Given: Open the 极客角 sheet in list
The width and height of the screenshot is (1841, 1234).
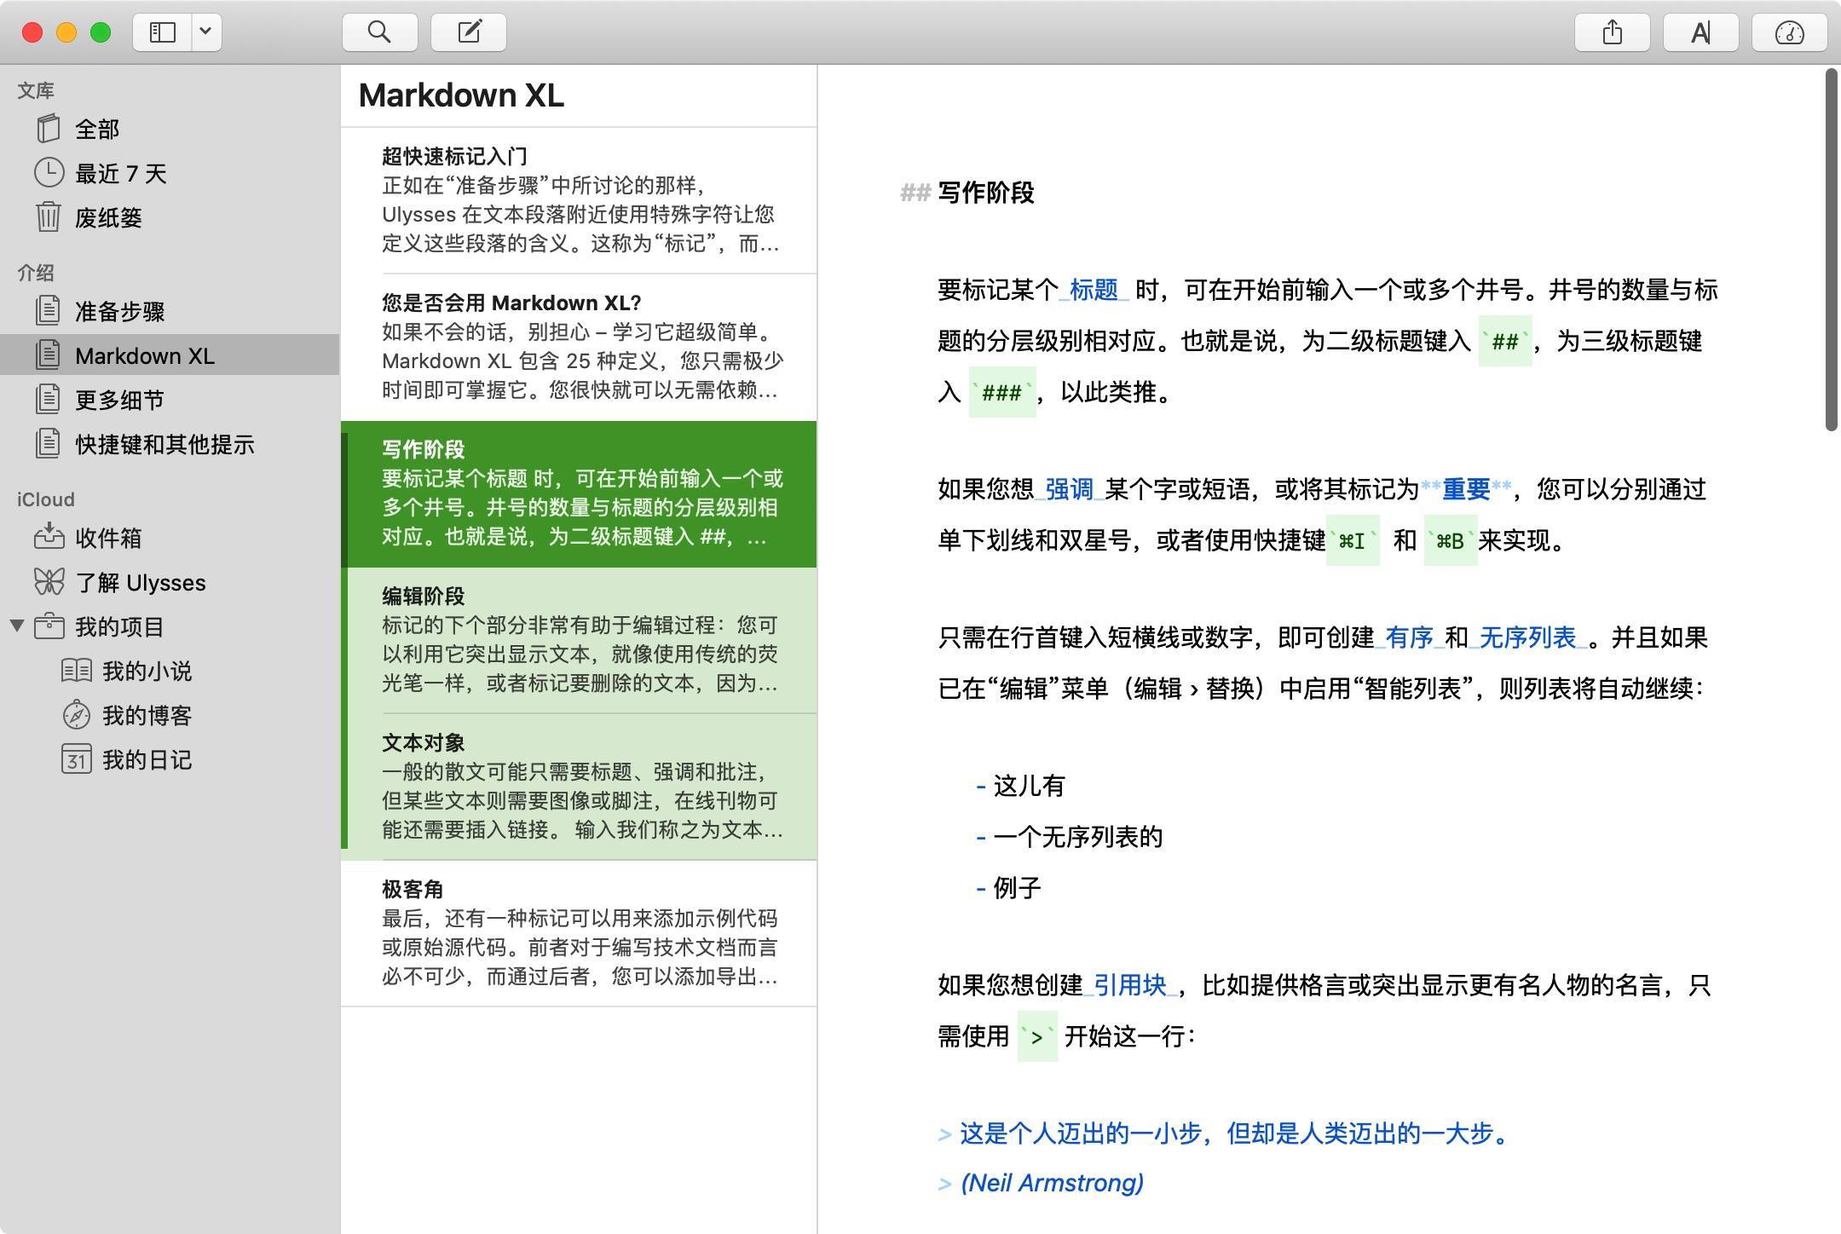Looking at the screenshot, I should click(x=579, y=932).
